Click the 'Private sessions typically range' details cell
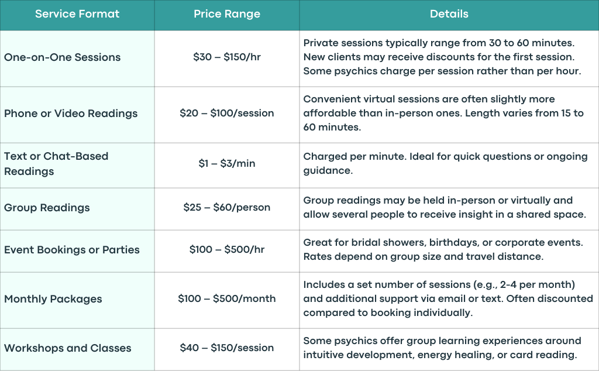 click(449, 59)
